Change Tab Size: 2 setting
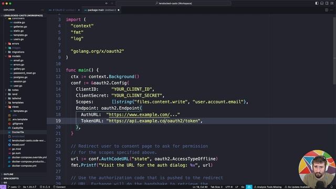 pyautogui.click(x=216, y=187)
